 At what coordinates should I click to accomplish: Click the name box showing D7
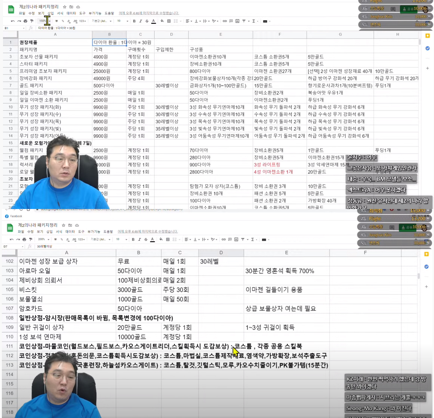13,246
